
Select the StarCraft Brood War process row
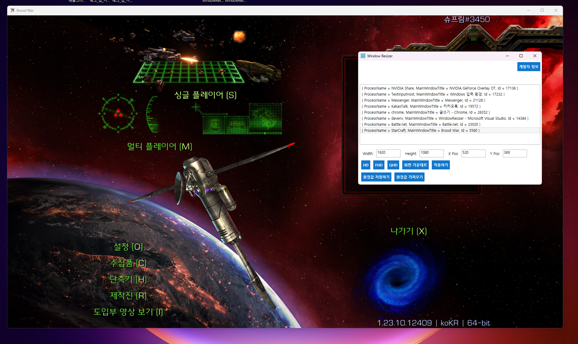(x=450, y=131)
